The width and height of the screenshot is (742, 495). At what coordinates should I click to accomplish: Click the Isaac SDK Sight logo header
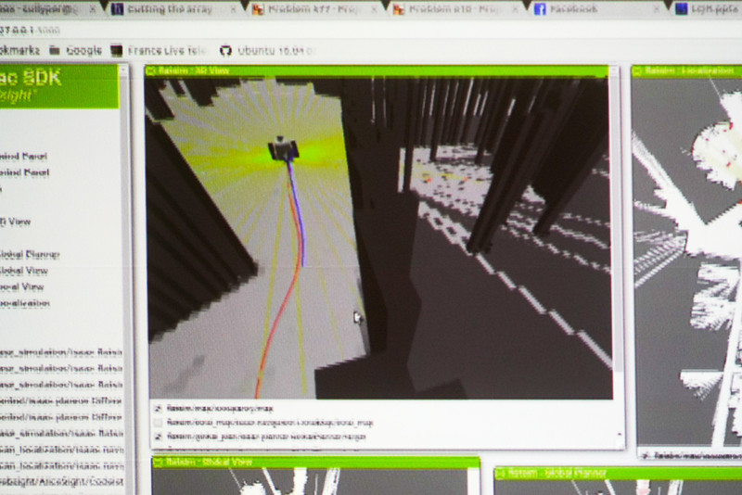(58, 86)
